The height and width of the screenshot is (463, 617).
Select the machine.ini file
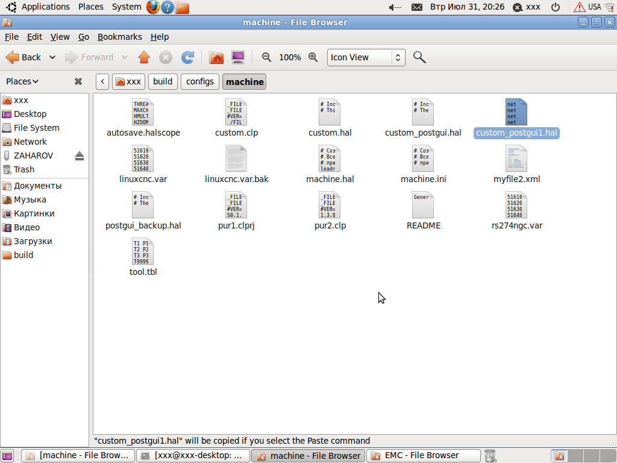click(x=423, y=164)
